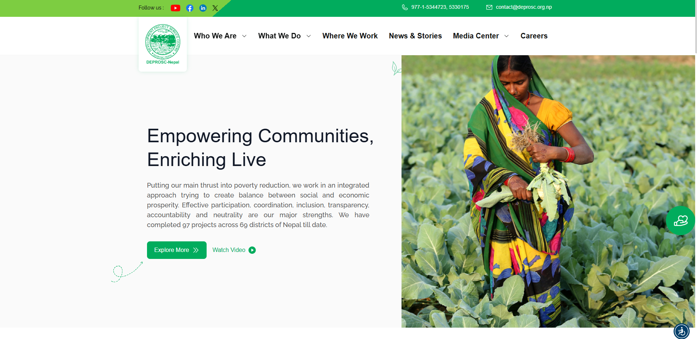Go to Where We Work page
Image resolution: width=697 pixels, height=339 pixels.
tap(350, 36)
